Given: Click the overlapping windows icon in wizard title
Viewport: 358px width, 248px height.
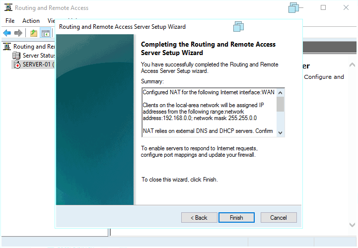Looking at the screenshot, I should [x=238, y=26].
